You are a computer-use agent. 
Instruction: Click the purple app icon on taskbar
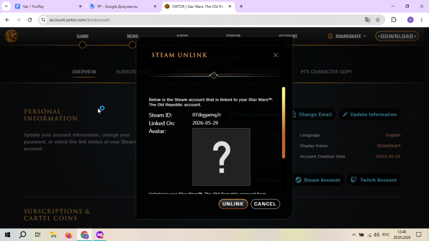click(x=100, y=235)
